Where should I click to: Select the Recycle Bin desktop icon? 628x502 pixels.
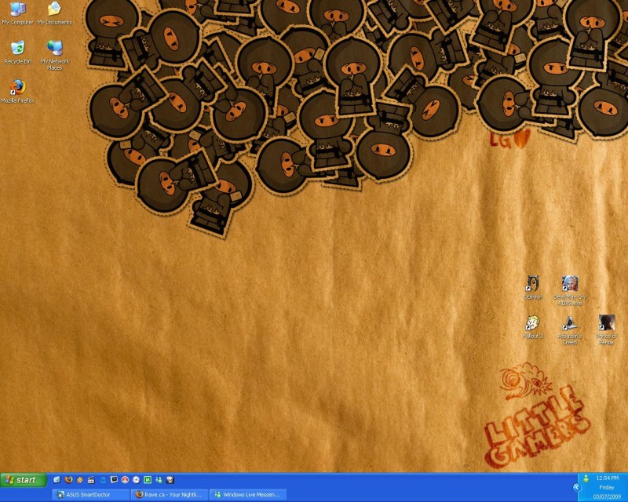[x=17, y=53]
